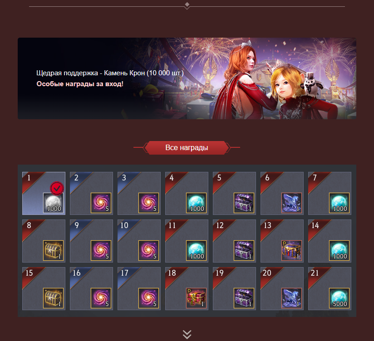Image resolution: width=374 pixels, height=341 pixels.
Task: Click the purple chest on day 19
Action: point(244,298)
